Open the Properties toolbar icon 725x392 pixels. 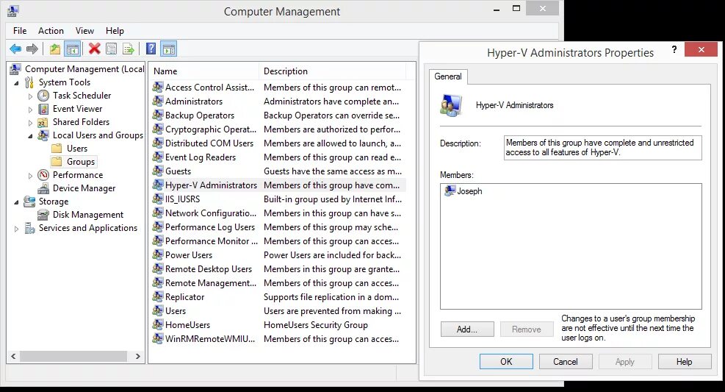coord(112,49)
